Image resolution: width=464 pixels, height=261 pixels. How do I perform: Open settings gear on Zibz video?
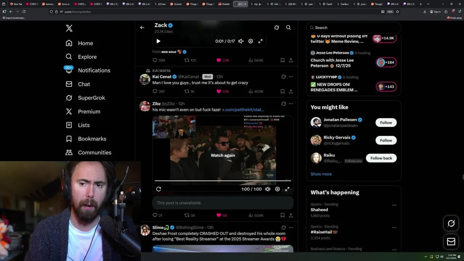[x=277, y=189]
